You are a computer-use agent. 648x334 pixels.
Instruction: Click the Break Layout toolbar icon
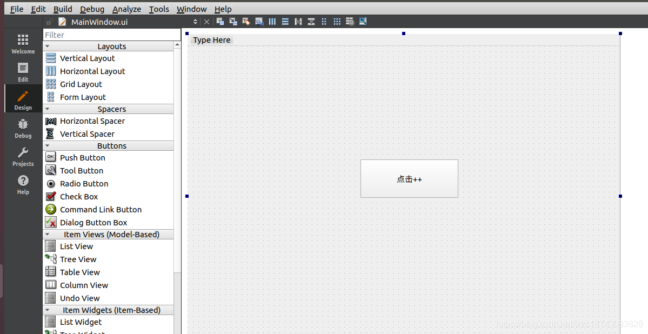click(350, 22)
